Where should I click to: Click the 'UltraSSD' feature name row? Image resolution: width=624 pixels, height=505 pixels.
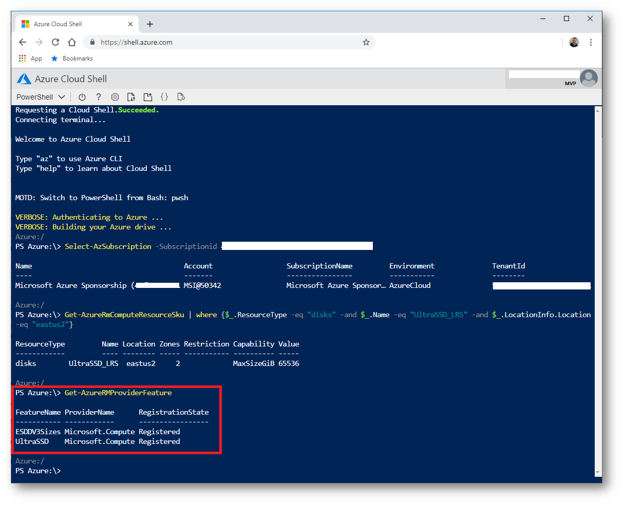pos(32,441)
